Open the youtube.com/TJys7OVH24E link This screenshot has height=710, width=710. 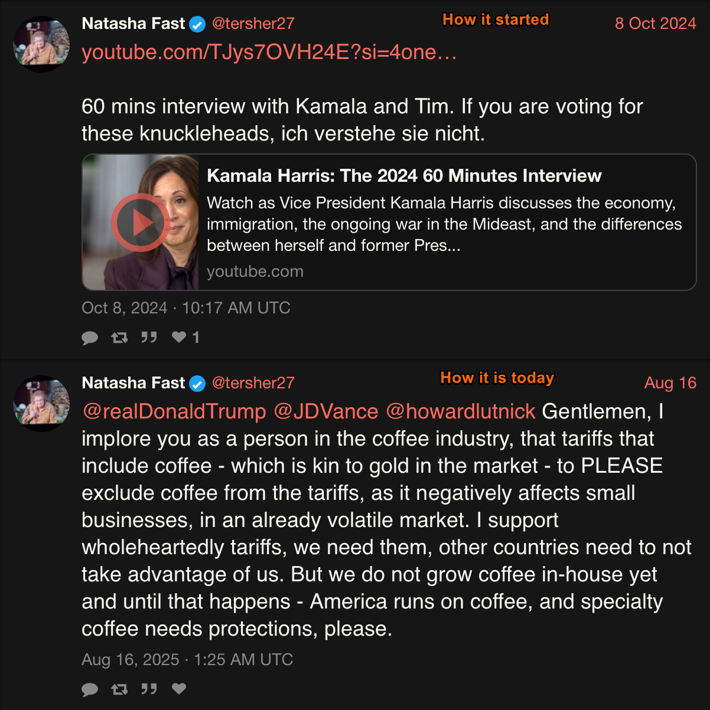[x=269, y=53]
